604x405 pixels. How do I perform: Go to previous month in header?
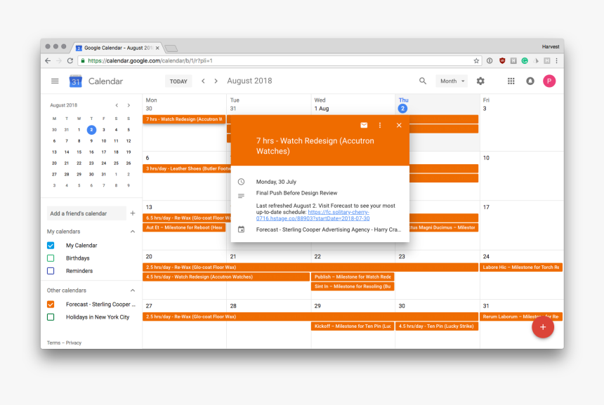(x=203, y=81)
